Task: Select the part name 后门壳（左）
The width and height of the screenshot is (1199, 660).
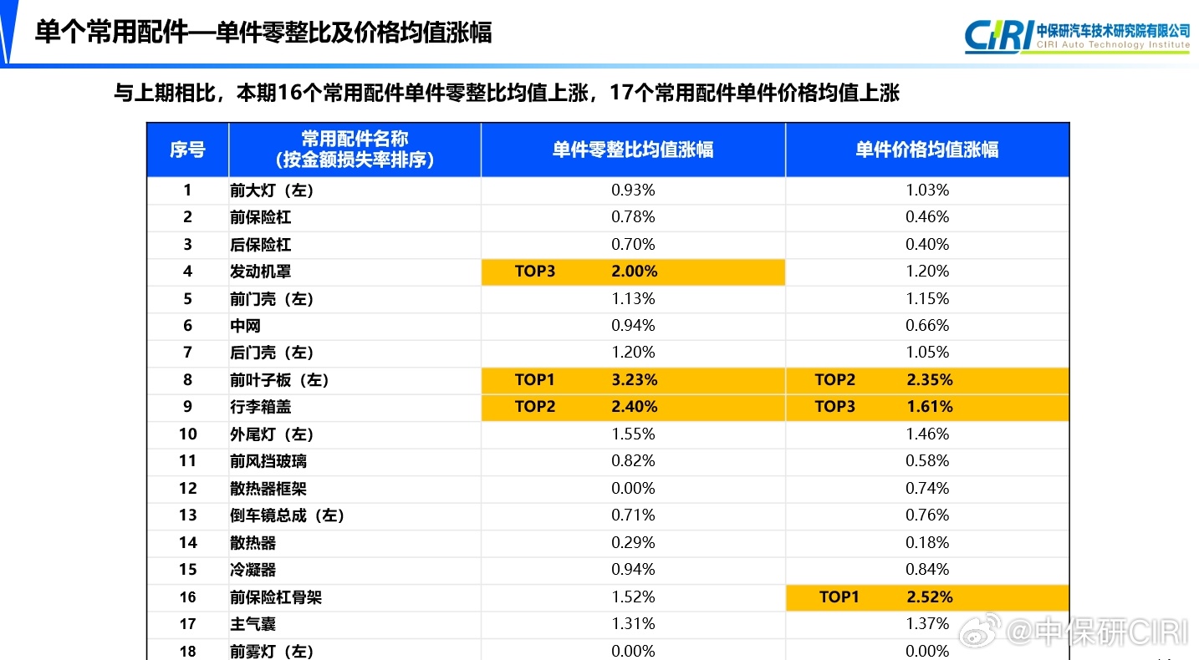Action: [x=272, y=353]
